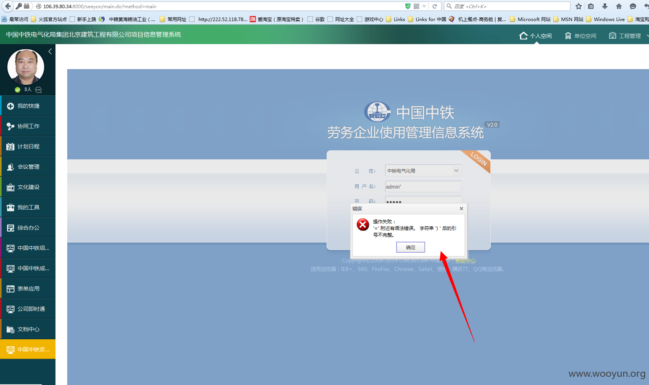Open Links bookmark folder
649x385 pixels.
[396, 19]
